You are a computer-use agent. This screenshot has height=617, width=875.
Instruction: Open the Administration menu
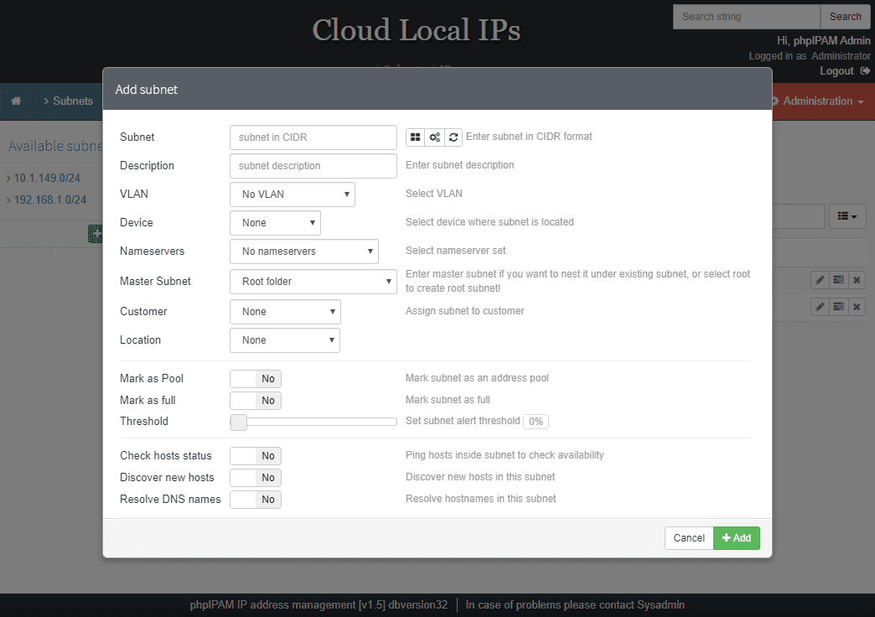[816, 101]
